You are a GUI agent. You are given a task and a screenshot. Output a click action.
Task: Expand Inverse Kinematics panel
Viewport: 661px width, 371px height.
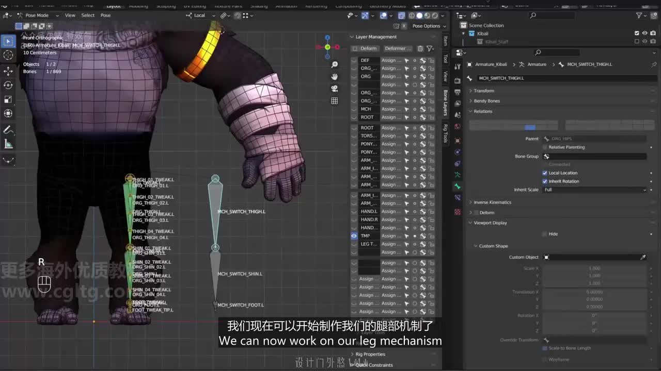[x=492, y=203]
